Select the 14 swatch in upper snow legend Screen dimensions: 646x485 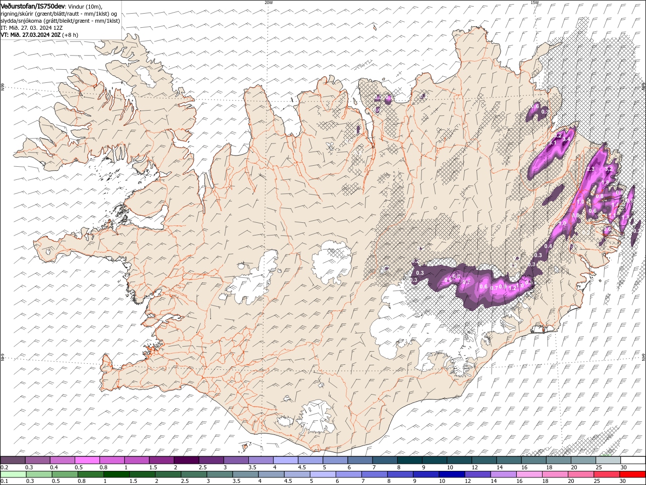click(509, 460)
